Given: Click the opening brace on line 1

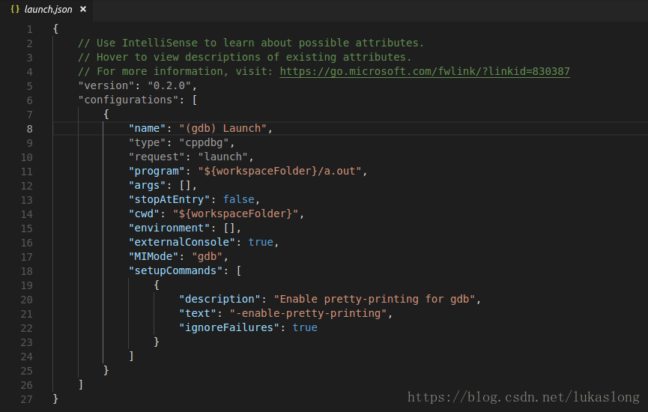Looking at the screenshot, I should pyautogui.click(x=55, y=29).
